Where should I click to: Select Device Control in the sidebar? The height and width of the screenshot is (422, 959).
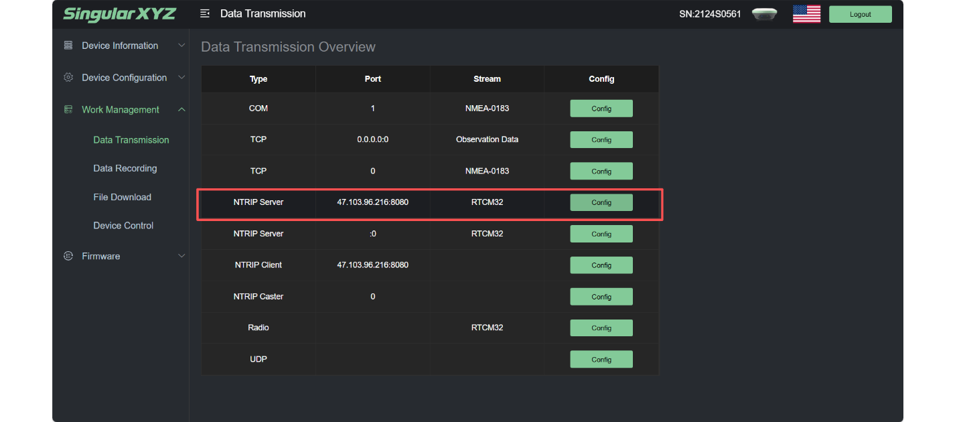tap(123, 226)
